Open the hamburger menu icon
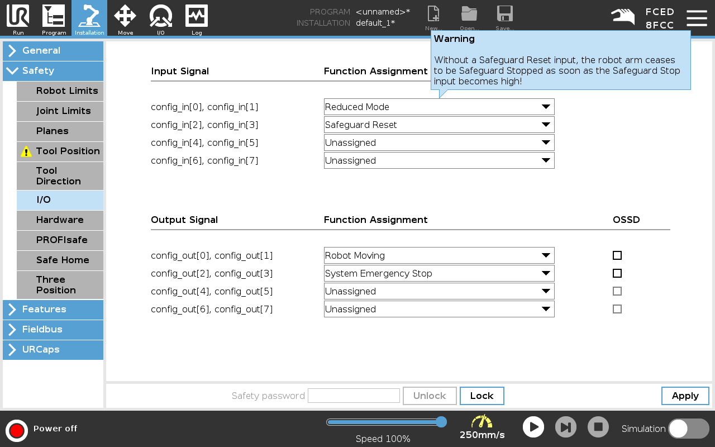The height and width of the screenshot is (447, 715). (697, 18)
